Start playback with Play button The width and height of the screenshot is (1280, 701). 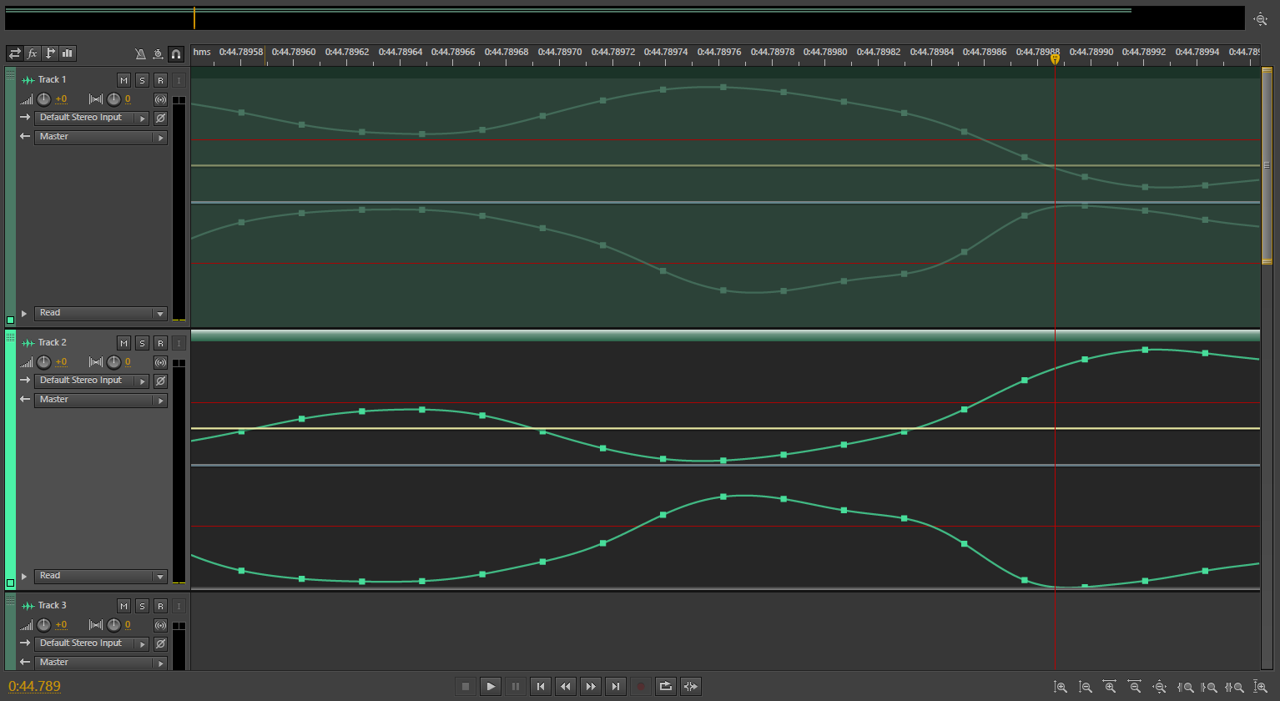491,686
